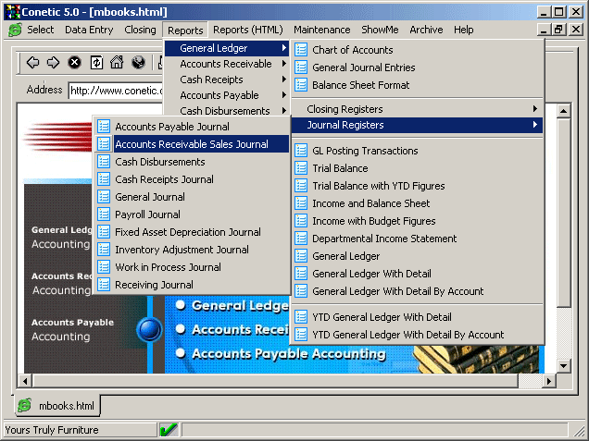The image size is (589, 441).
Task: Open the Accounts Receivable Sales Journal report
Action: tap(191, 144)
